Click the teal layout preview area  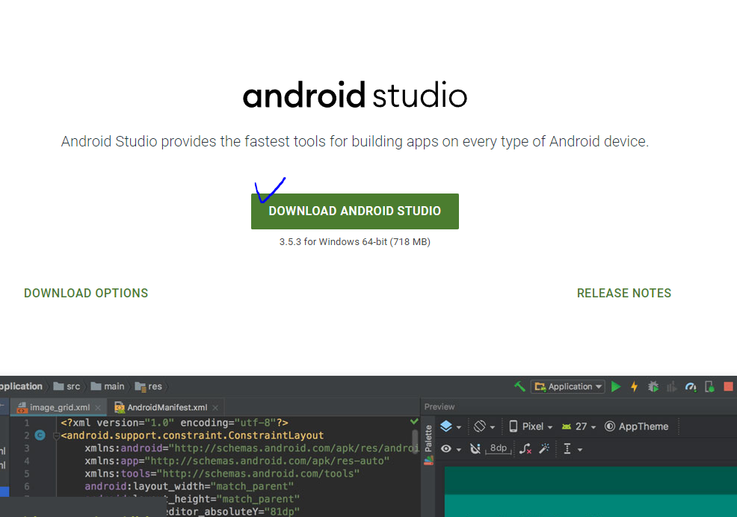(x=590, y=492)
